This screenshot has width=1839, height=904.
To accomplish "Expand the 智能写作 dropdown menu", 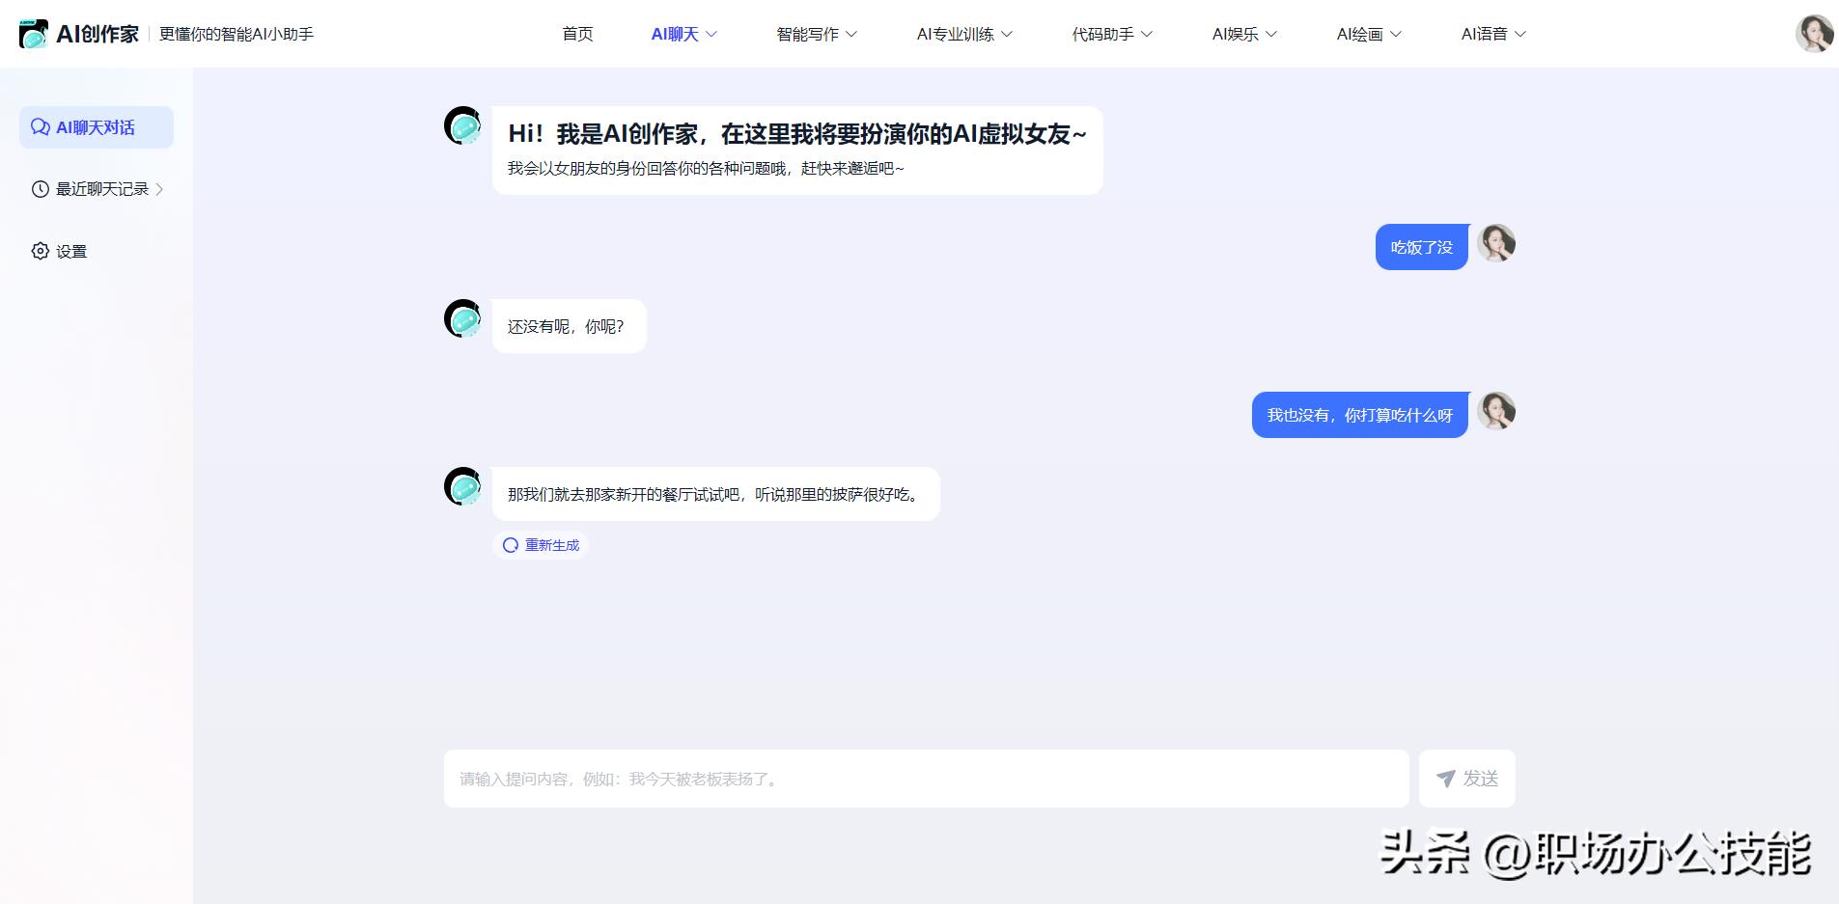I will (x=816, y=34).
